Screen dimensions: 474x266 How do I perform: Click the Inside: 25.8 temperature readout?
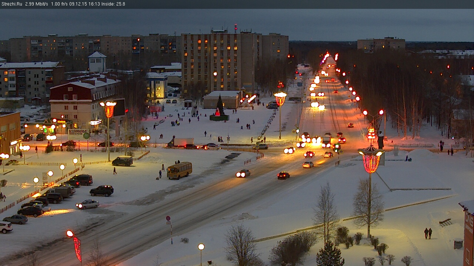(x=114, y=4)
